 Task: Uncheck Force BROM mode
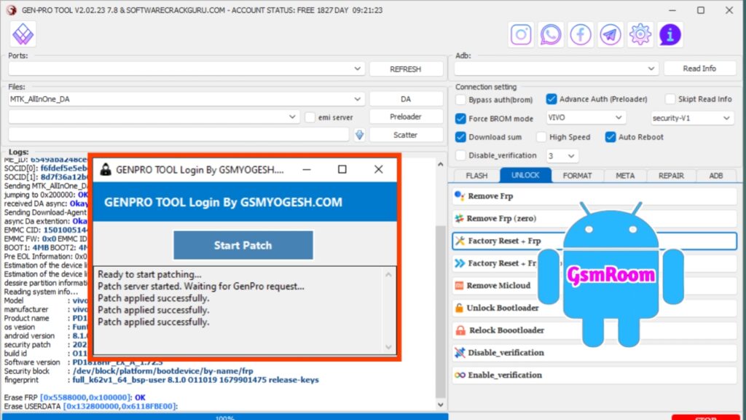pyautogui.click(x=461, y=118)
